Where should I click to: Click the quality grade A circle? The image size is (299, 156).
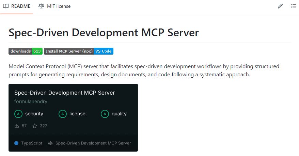point(105,114)
